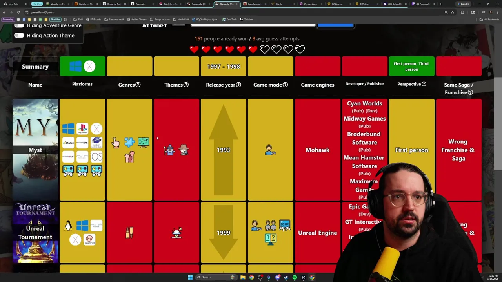Screen dimensions: 502x282
Task: Click Linux penguin icon in Unreal Tournament row
Action: [68, 226]
